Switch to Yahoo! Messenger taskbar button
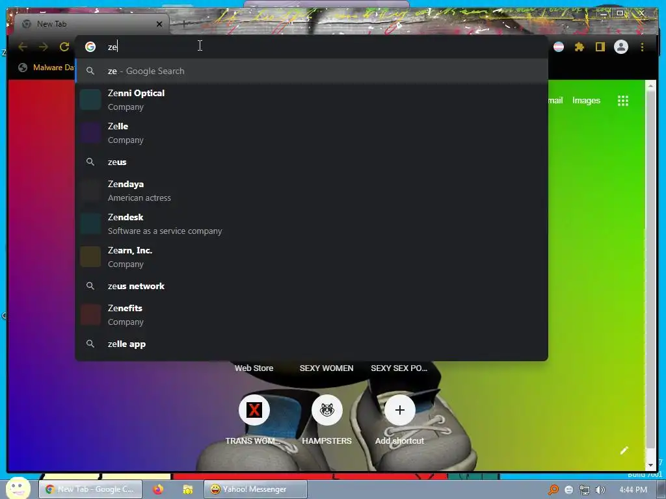The image size is (666, 499). click(255, 489)
